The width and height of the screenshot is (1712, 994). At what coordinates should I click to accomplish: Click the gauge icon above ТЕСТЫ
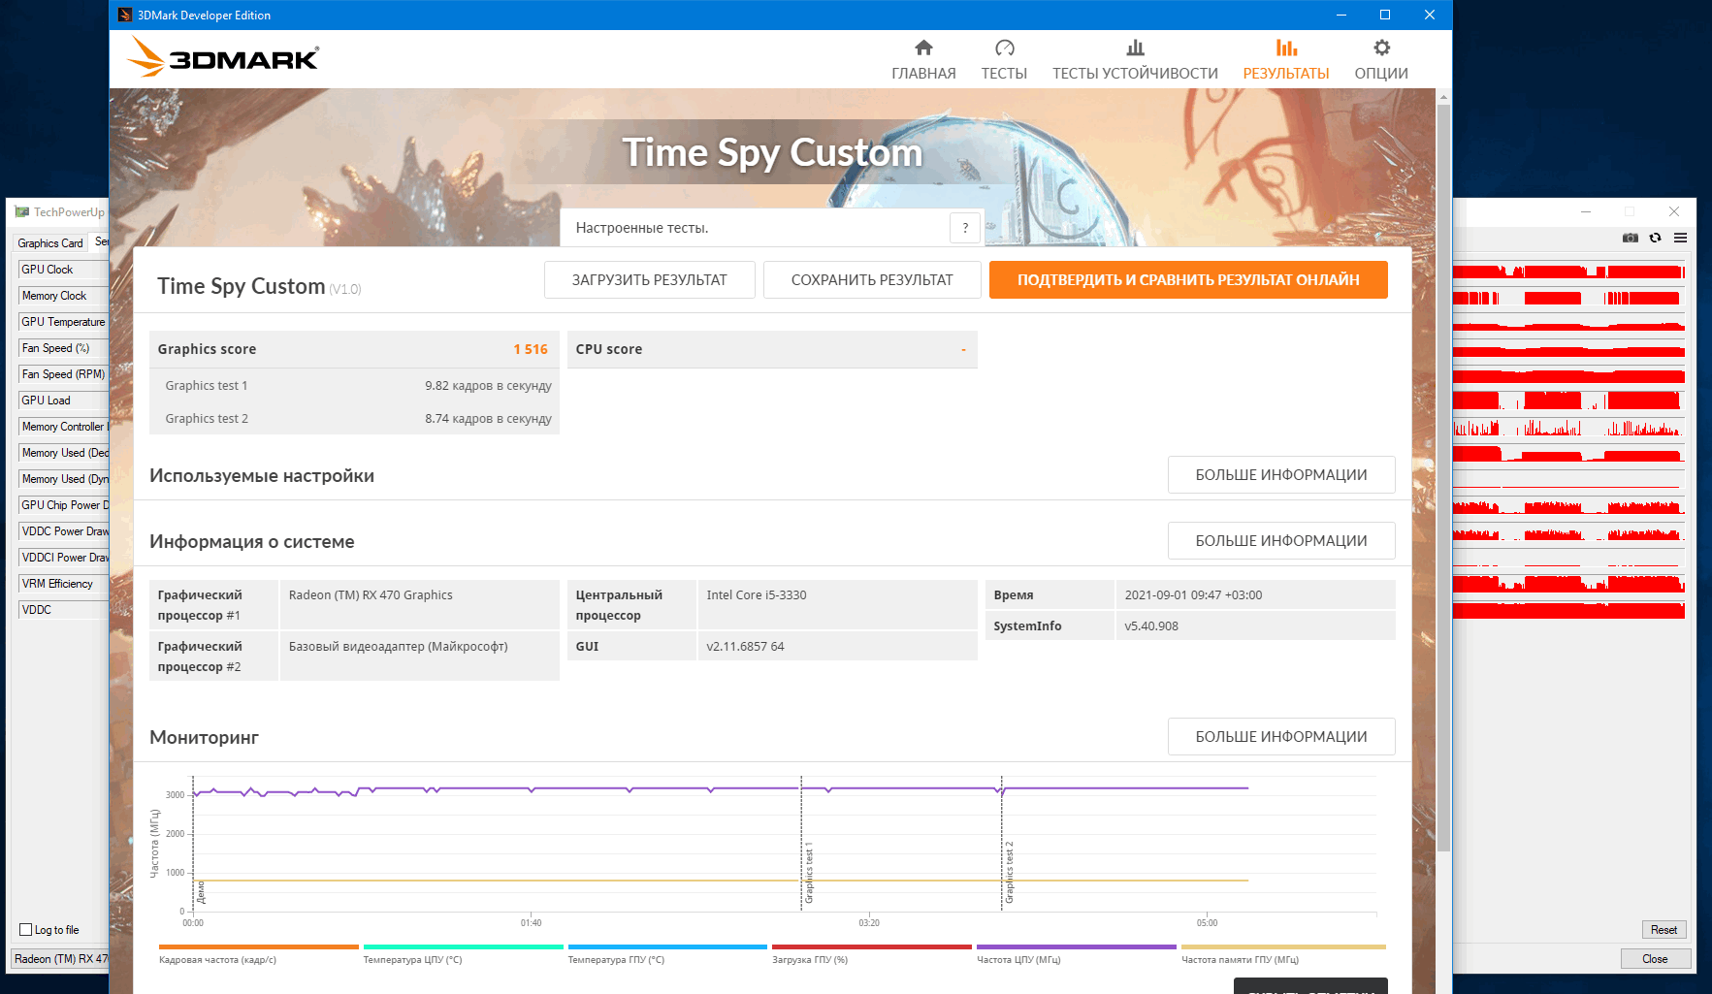pyautogui.click(x=1004, y=48)
